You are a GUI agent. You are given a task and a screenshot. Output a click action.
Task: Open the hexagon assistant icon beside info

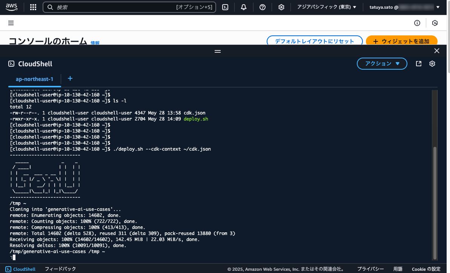pos(435,23)
